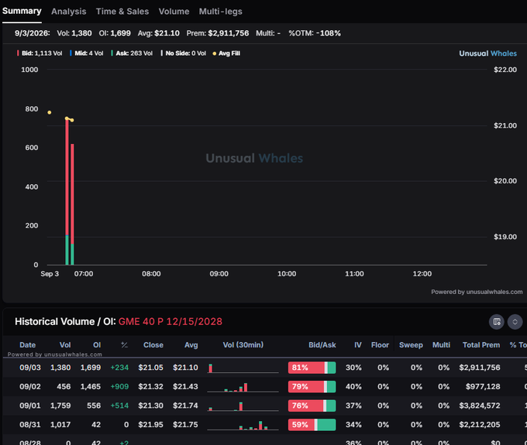Click the $21.74 average price cell

[x=185, y=406]
